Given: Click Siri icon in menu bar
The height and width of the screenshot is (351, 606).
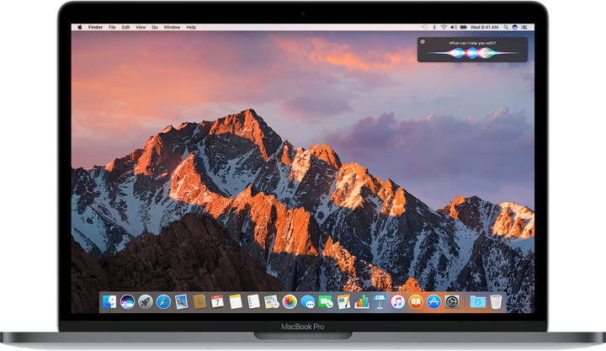Looking at the screenshot, I should point(515,27).
